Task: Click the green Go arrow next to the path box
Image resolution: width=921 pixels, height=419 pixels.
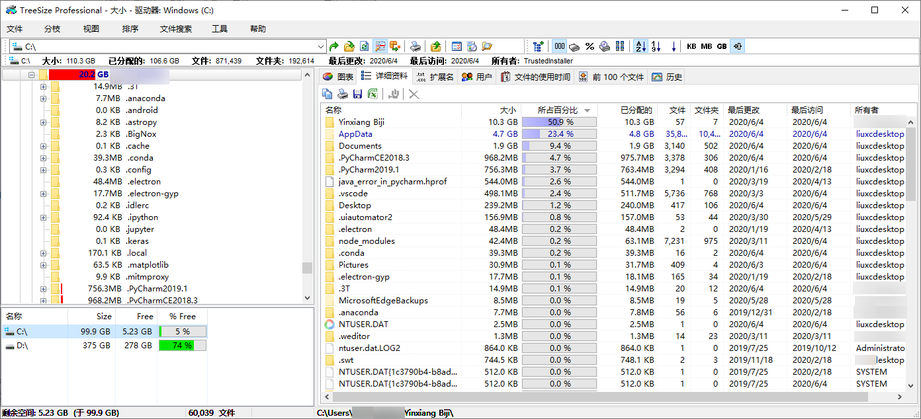Action: [334, 46]
